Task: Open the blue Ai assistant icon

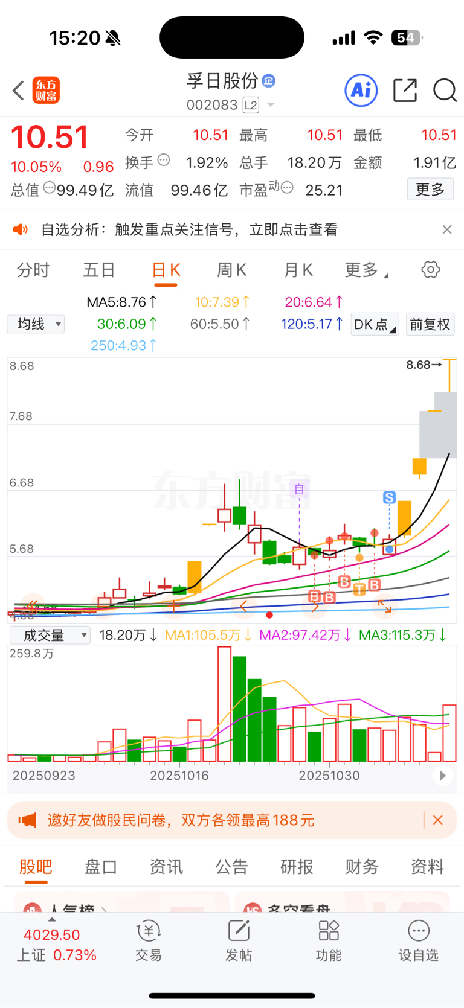Action: coord(361,91)
